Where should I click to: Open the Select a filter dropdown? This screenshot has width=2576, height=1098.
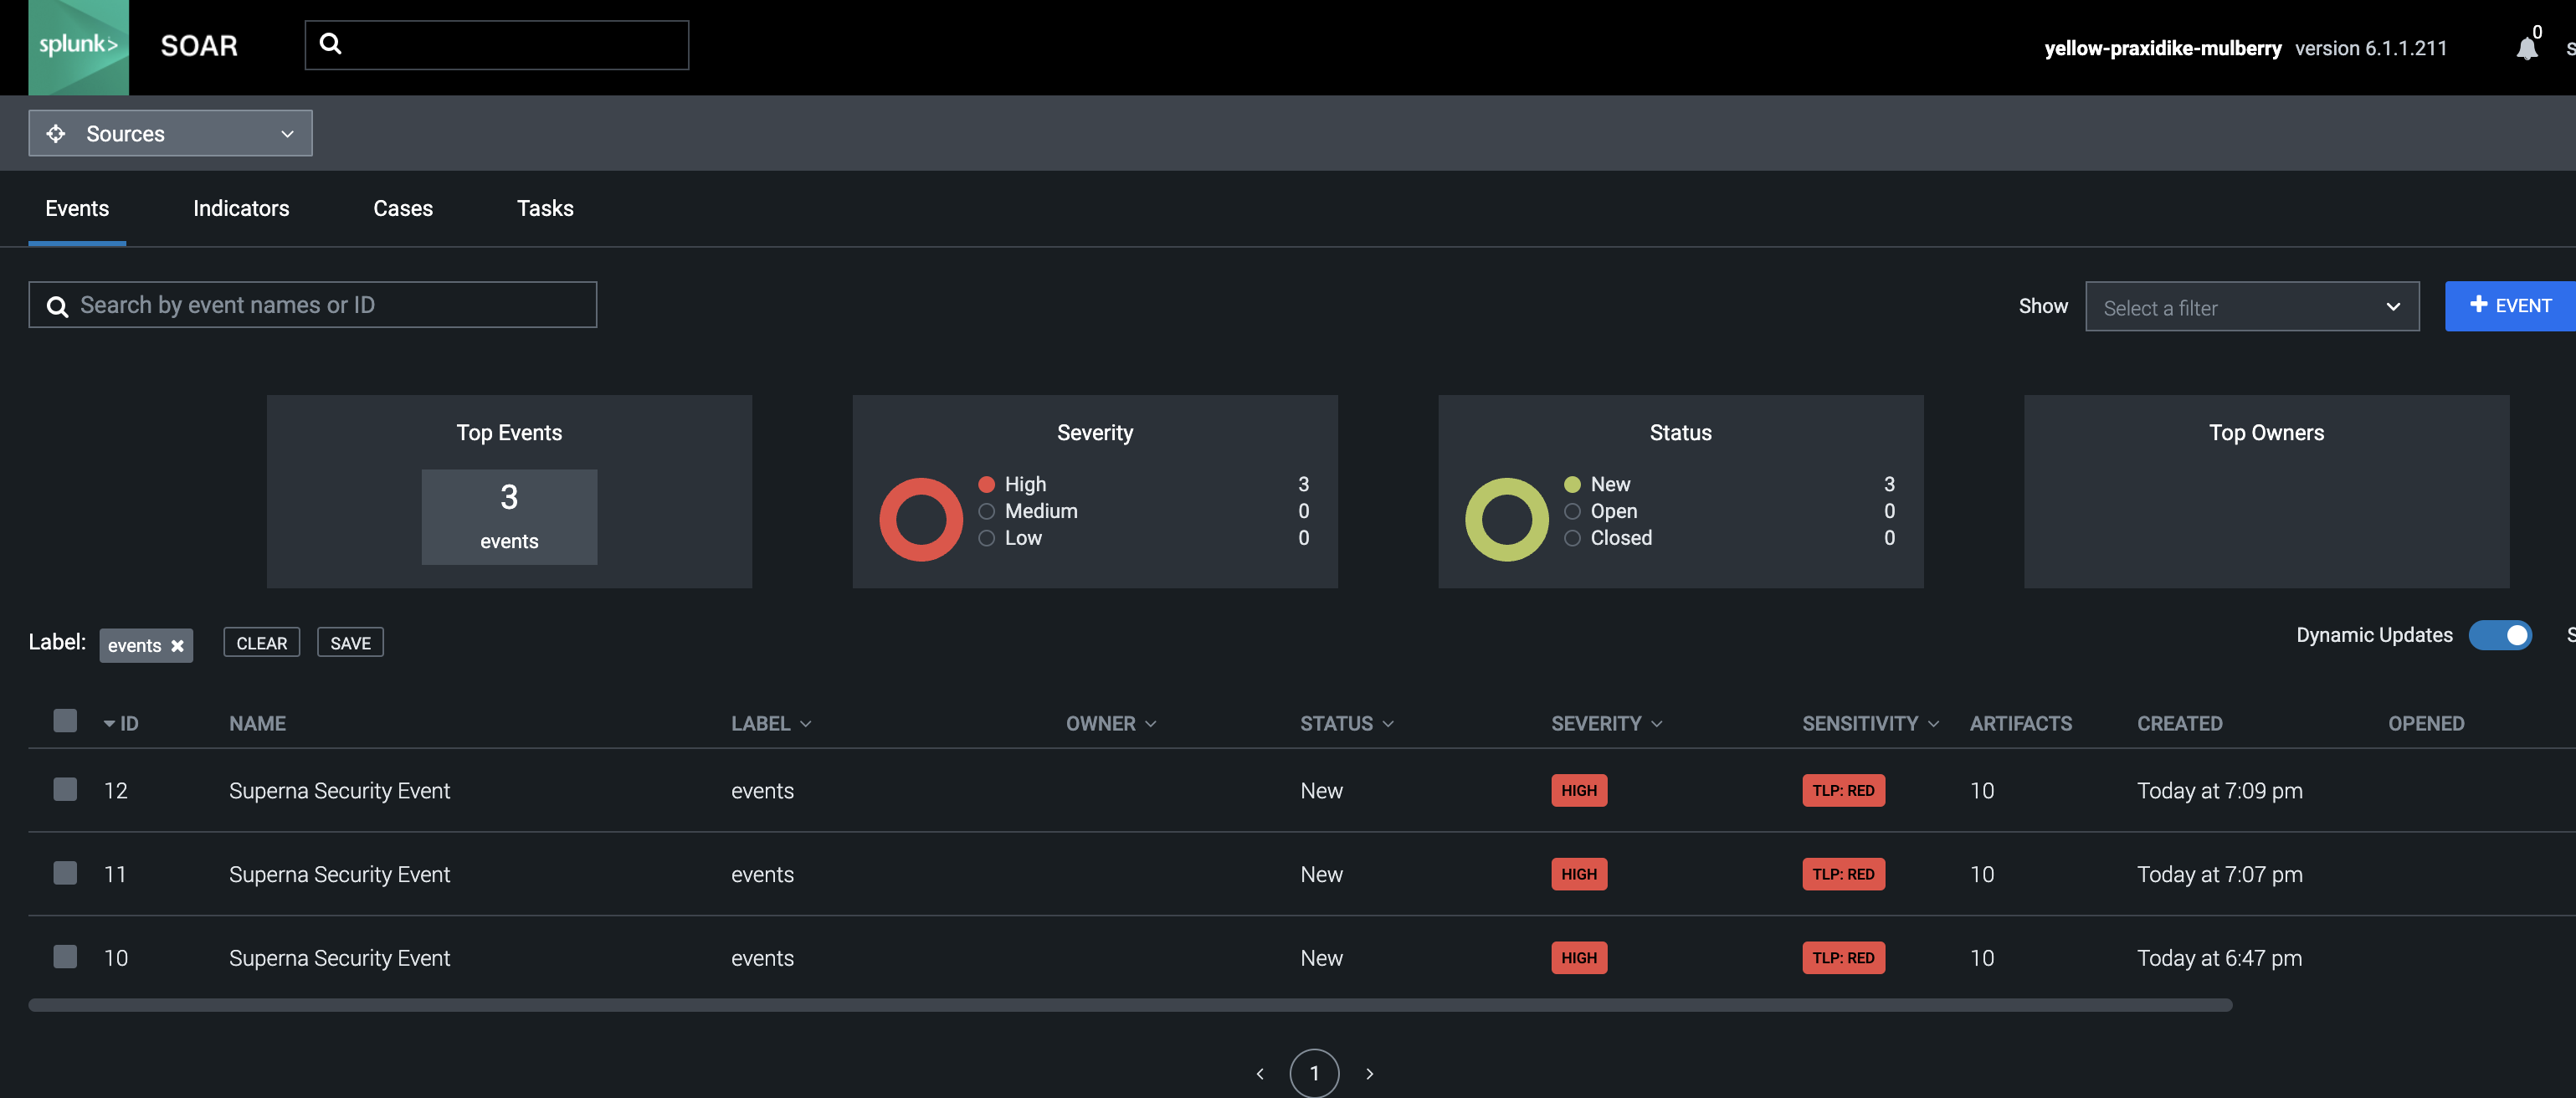(2253, 306)
